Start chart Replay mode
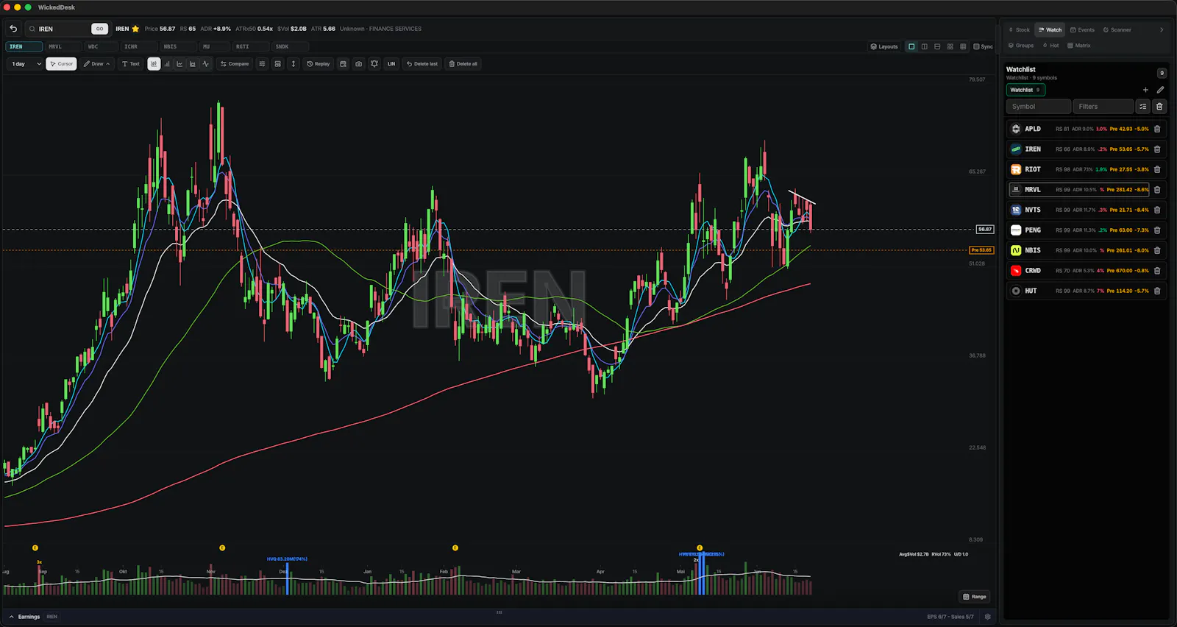 (319, 64)
